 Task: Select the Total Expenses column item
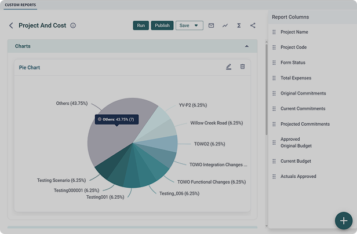[296, 78]
